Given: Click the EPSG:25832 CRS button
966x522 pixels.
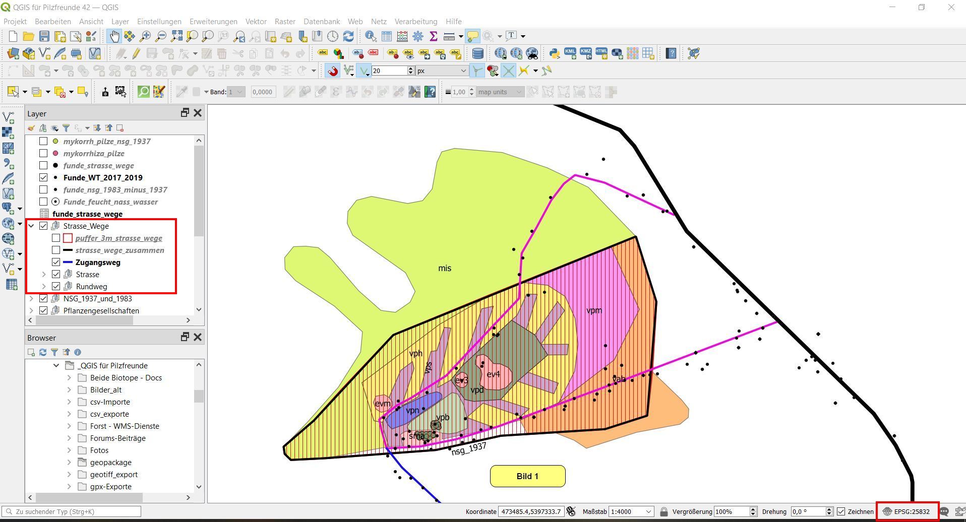Looking at the screenshot, I should [x=907, y=511].
